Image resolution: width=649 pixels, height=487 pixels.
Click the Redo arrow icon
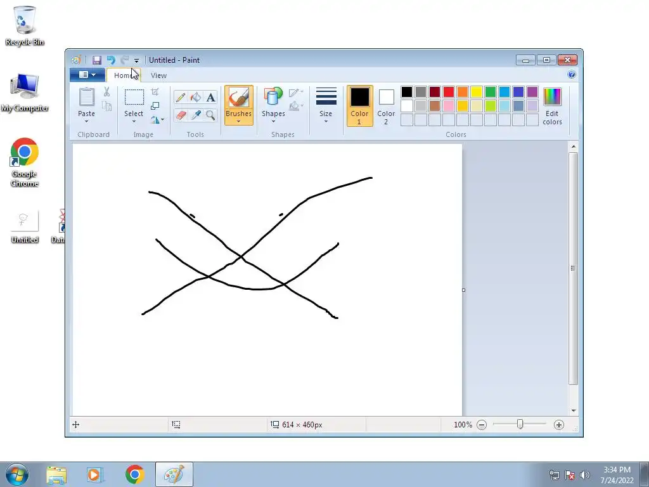click(124, 60)
